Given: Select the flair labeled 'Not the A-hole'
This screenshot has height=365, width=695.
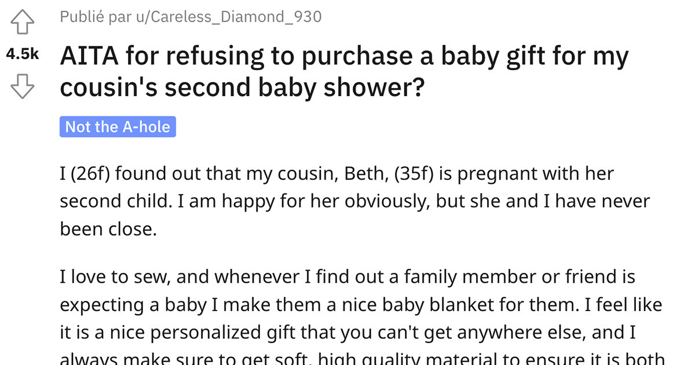Looking at the screenshot, I should [118, 126].
